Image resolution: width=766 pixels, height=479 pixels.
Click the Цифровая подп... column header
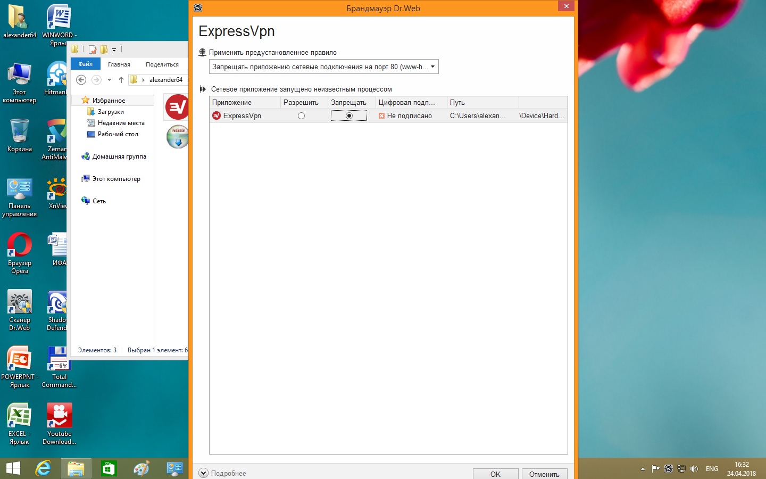pyautogui.click(x=411, y=103)
